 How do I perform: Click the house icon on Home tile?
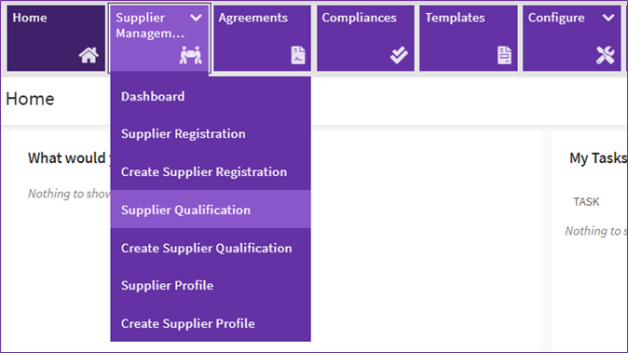coord(89,55)
